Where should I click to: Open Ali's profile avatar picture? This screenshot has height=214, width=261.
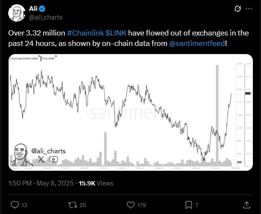[16, 13]
